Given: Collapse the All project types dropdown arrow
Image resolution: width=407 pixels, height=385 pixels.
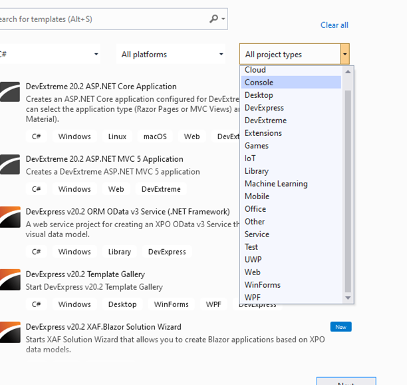Looking at the screenshot, I should [x=344, y=54].
